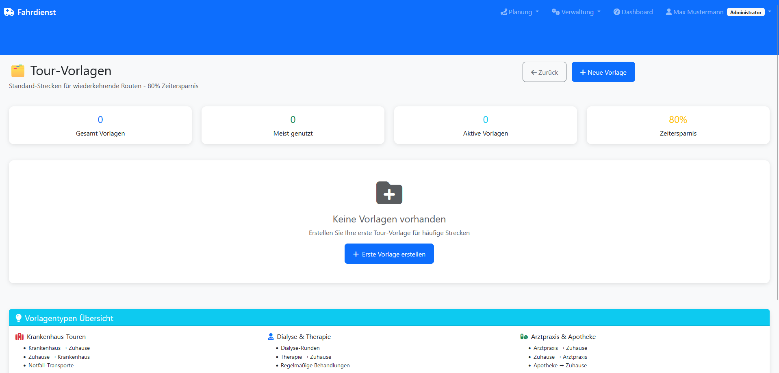
Task: Click the Fahrdienst car logo icon
Action: pyautogui.click(x=9, y=12)
